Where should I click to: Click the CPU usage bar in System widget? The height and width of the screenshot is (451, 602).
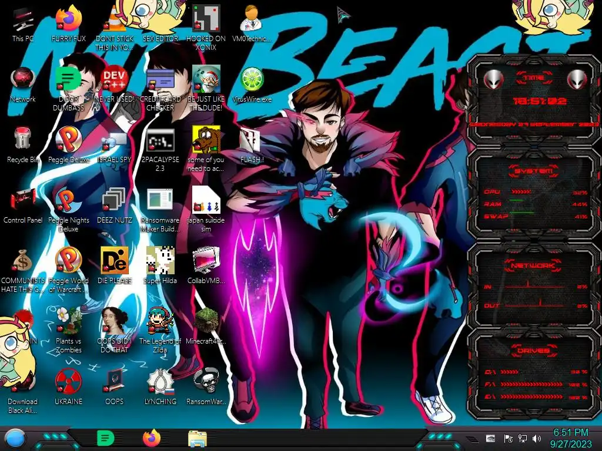[x=521, y=191]
